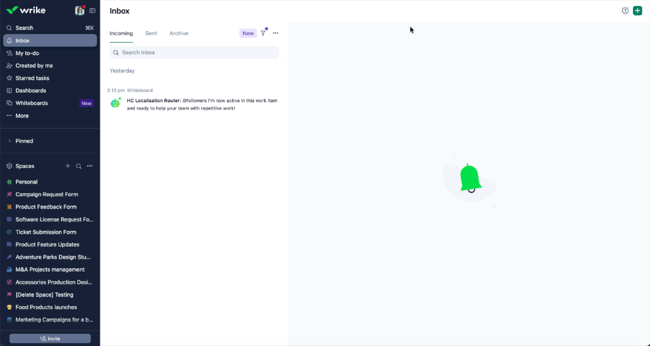The width and height of the screenshot is (650, 346).
Task: Open Ticket Submission Form space
Action: click(49, 232)
